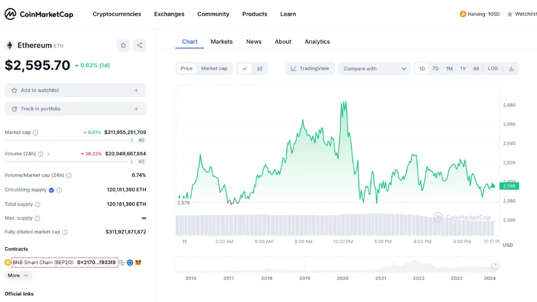Copy the BNB contract address
The width and height of the screenshot is (537, 302).
tap(122, 263)
